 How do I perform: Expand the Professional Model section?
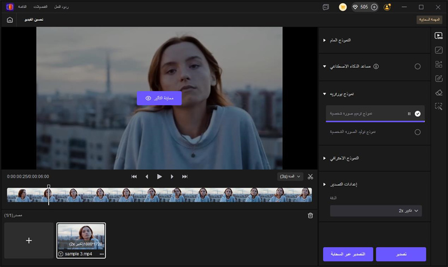tap(324, 158)
